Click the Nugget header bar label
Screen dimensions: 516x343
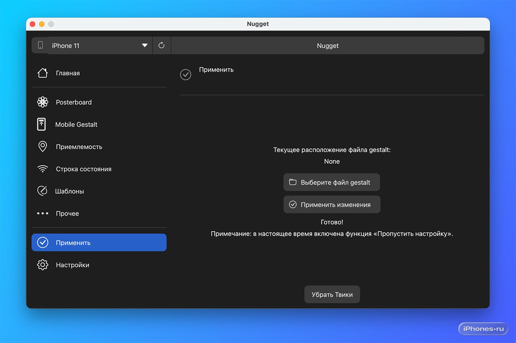tap(328, 46)
